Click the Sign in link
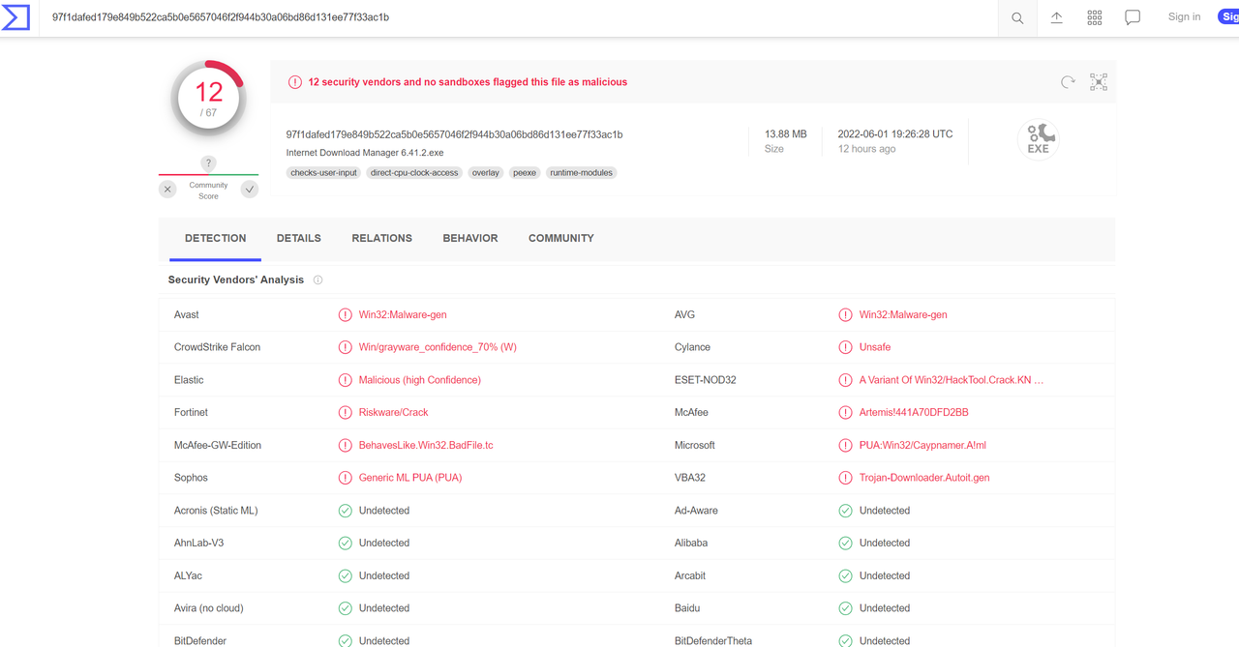 [x=1184, y=17]
